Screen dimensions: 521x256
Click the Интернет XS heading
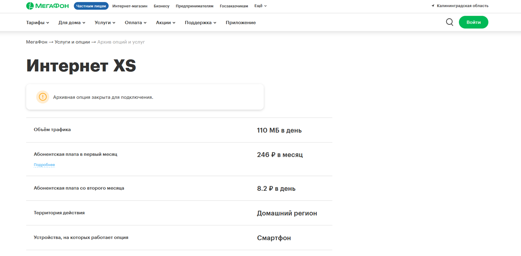coord(81,66)
